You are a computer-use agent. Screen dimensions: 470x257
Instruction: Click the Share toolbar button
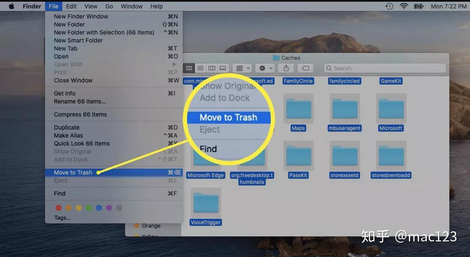coord(286,68)
